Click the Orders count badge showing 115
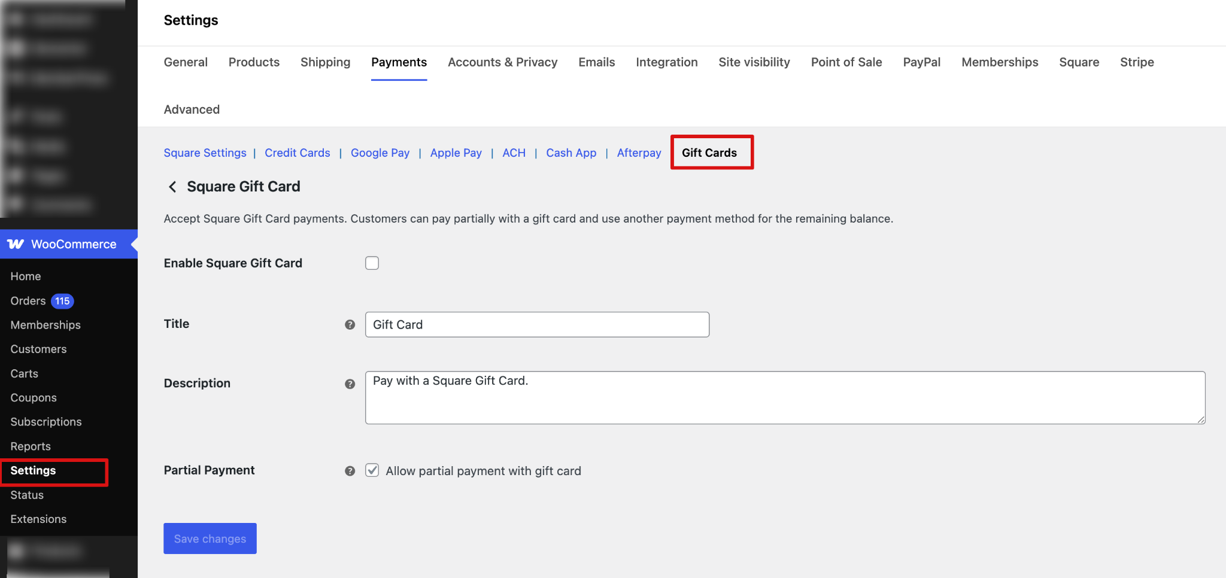 pyautogui.click(x=62, y=301)
